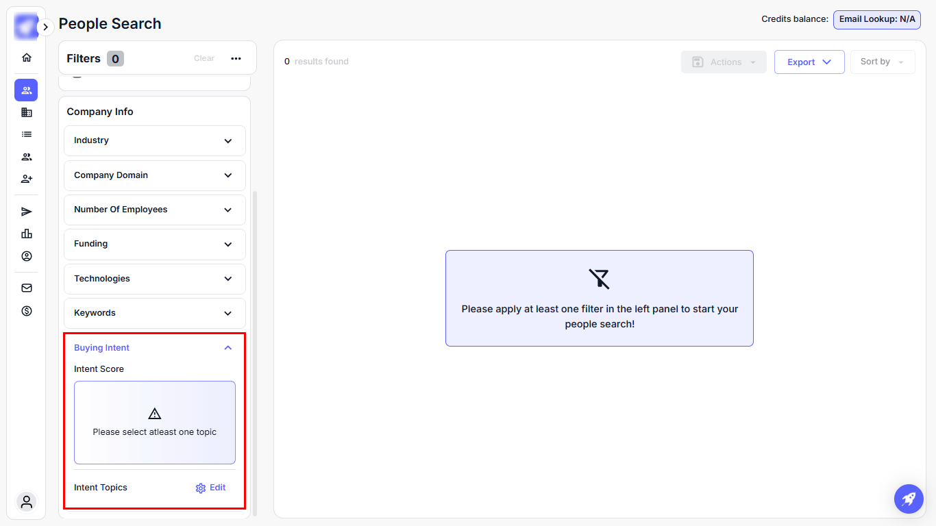Open the Filters three-dots more menu

click(236, 59)
